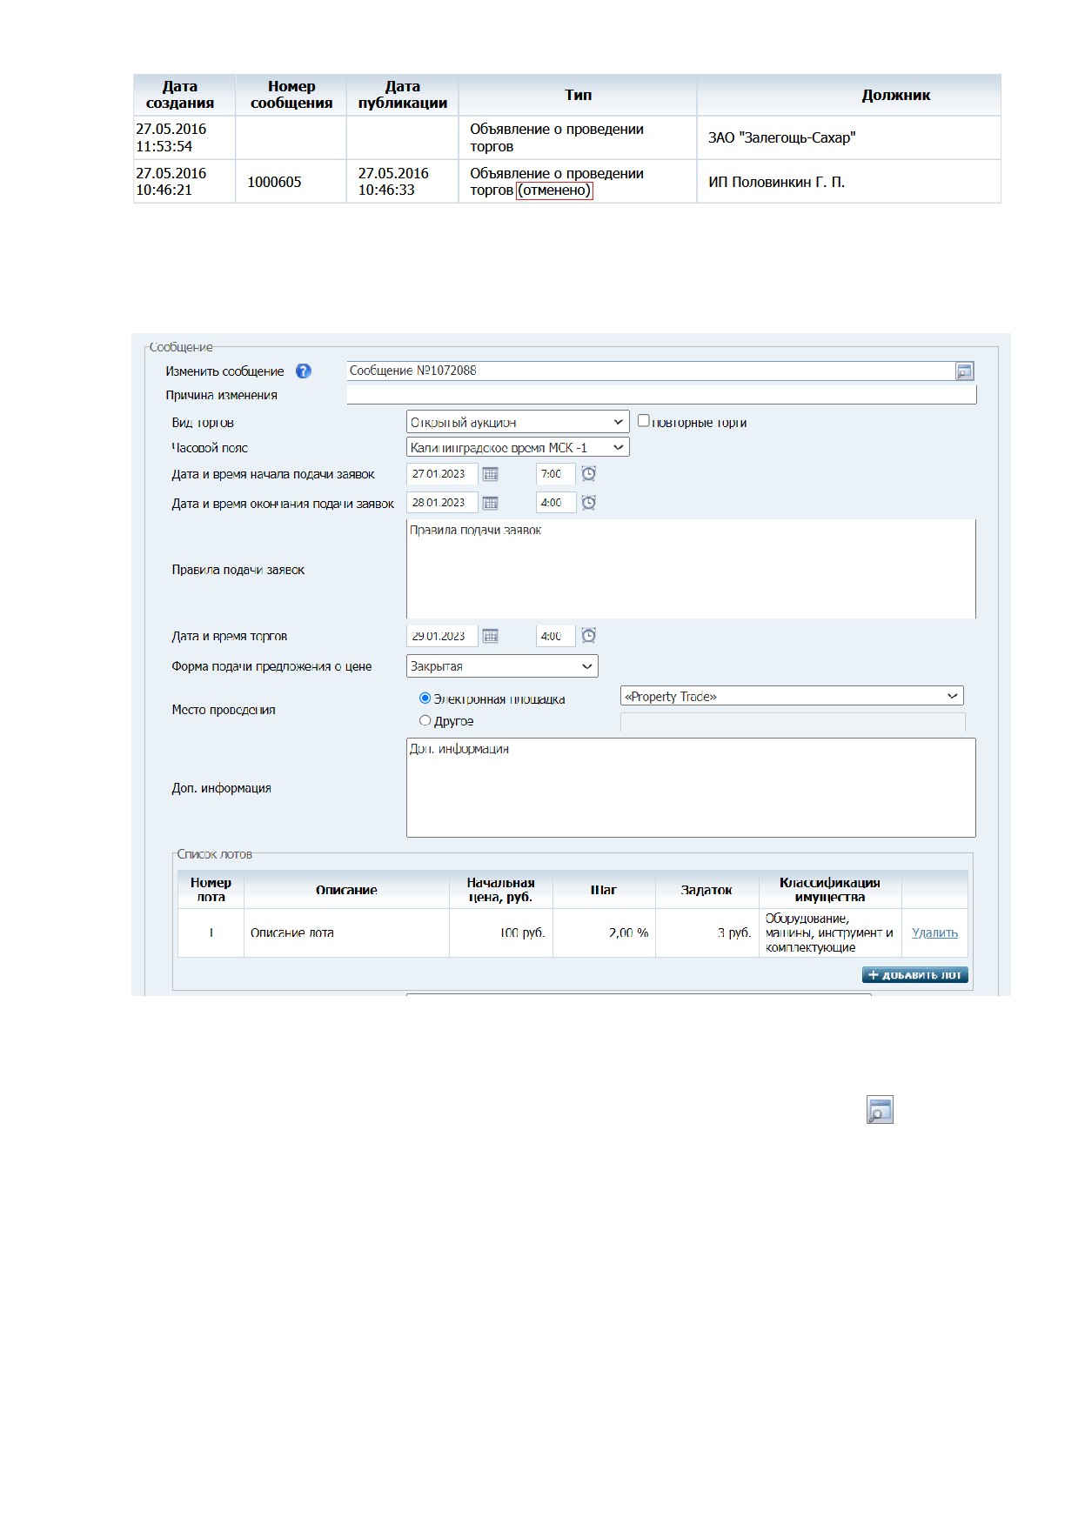
Task: Click the standalone message lookup icon below the form
Action: coord(880,1110)
